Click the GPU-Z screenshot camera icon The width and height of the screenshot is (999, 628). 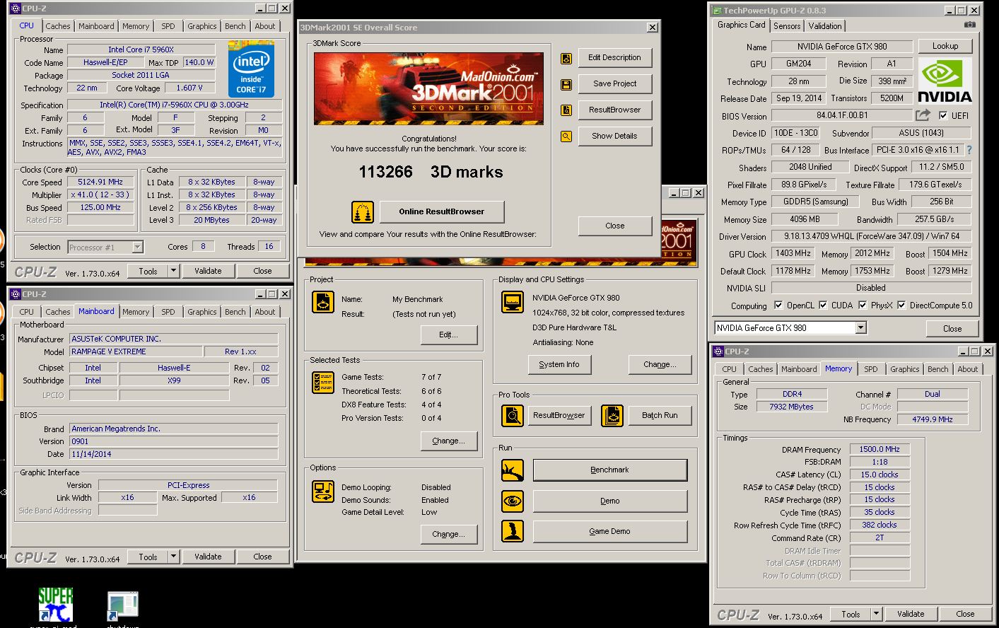click(x=970, y=25)
